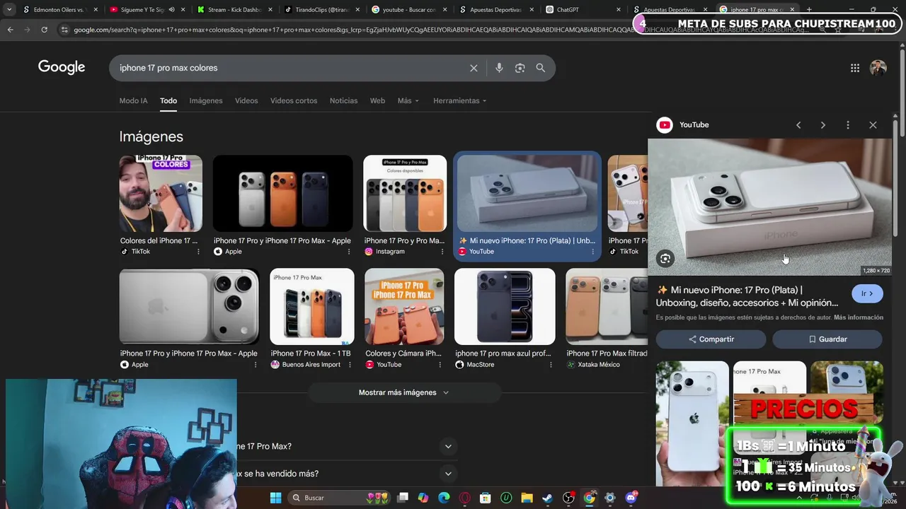Open the preview title Mi nuevo iPhone link
This screenshot has height=509, width=906.
click(x=747, y=296)
